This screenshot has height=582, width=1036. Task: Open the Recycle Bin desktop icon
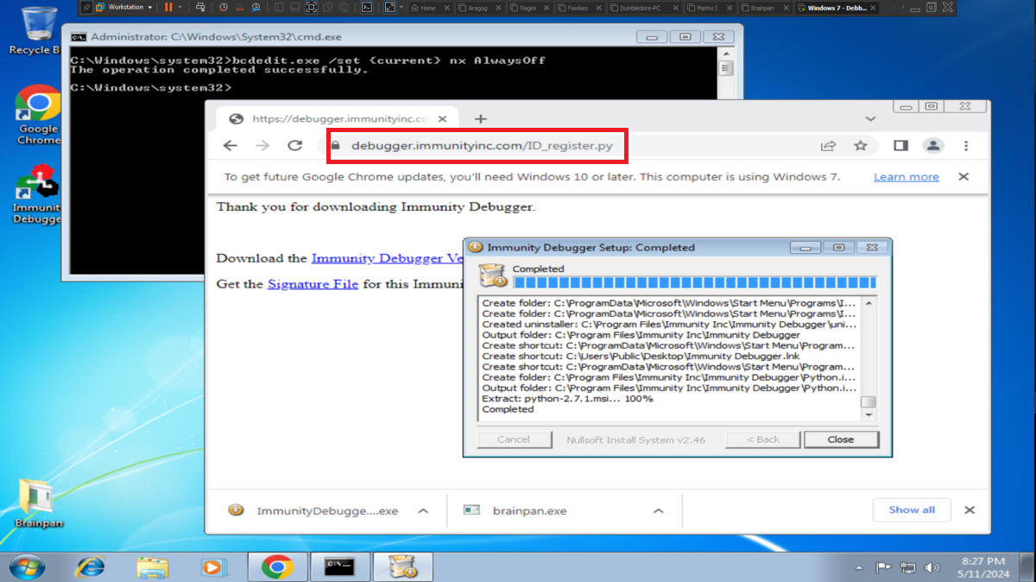point(35,30)
